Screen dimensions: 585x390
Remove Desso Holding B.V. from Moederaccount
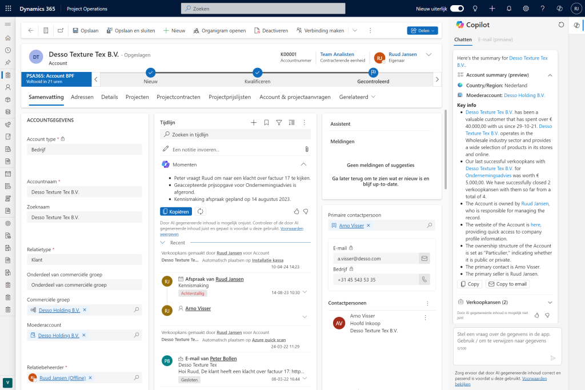[x=84, y=335]
